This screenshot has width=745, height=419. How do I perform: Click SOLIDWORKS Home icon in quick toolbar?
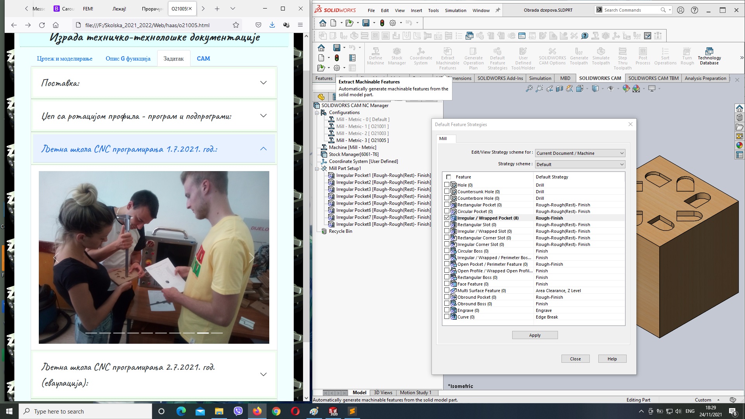pyautogui.click(x=322, y=23)
